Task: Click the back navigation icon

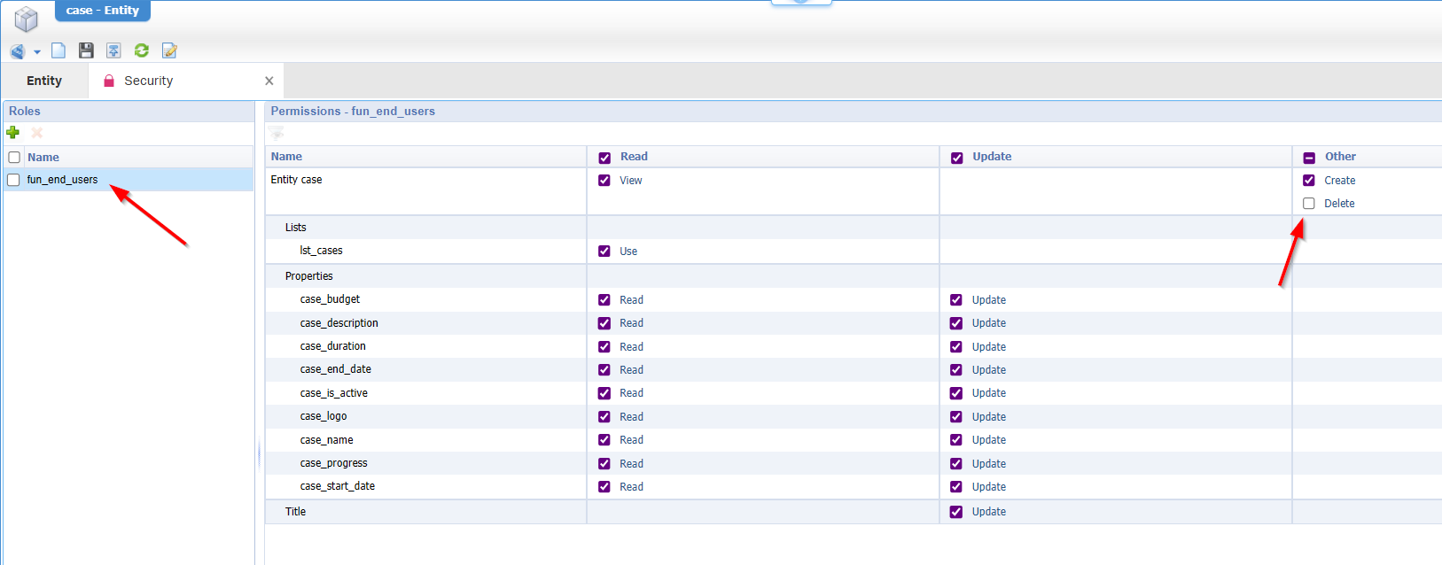Action: point(17,51)
